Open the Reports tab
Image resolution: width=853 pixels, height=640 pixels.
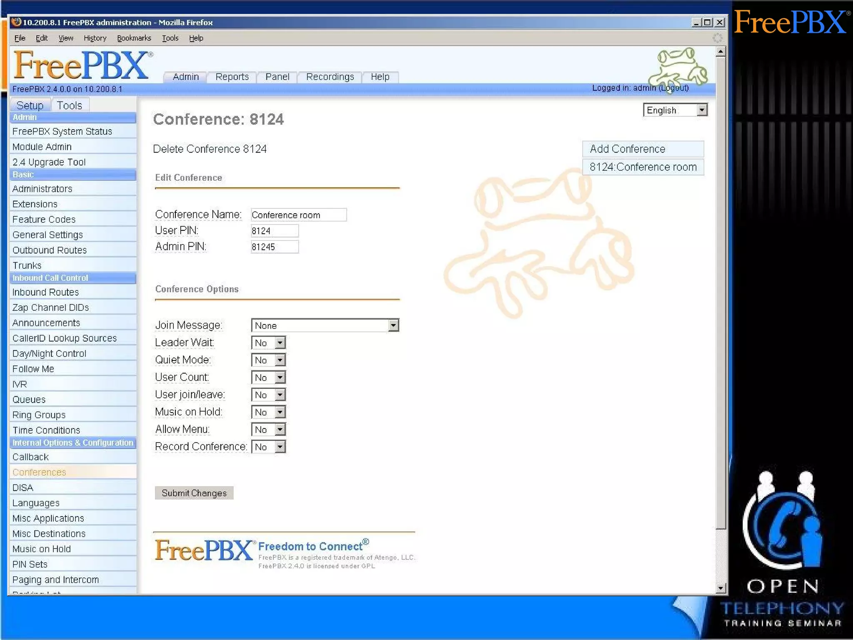click(x=232, y=77)
